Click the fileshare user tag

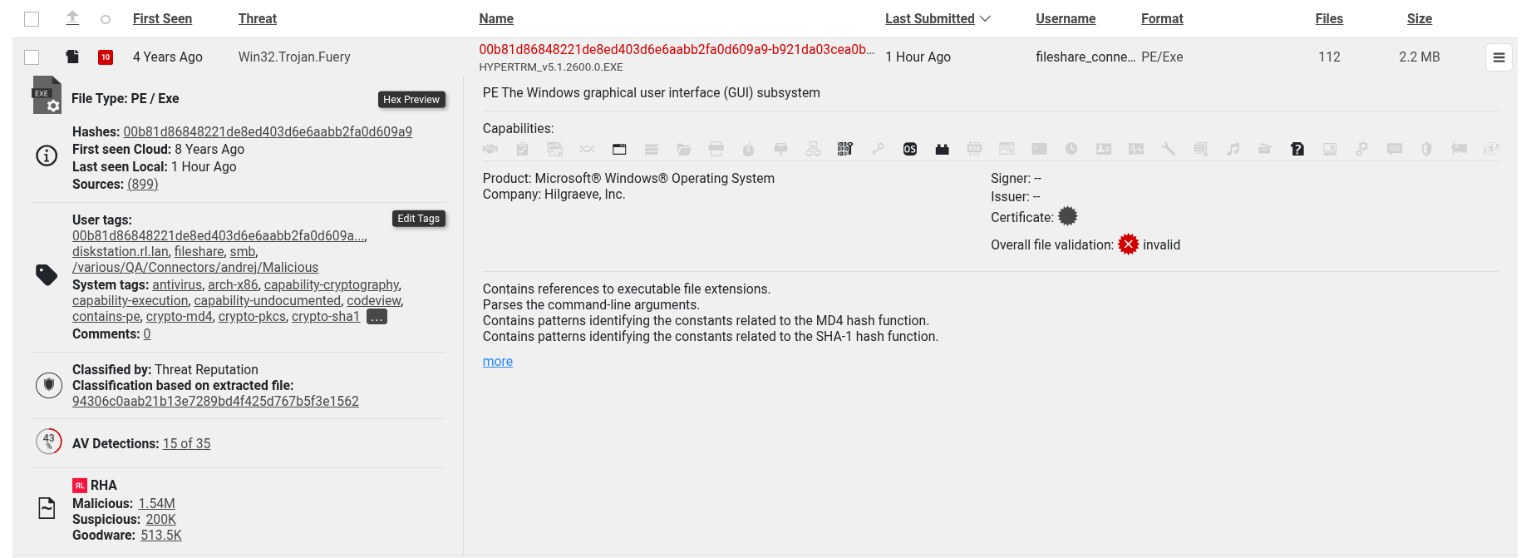[199, 251]
